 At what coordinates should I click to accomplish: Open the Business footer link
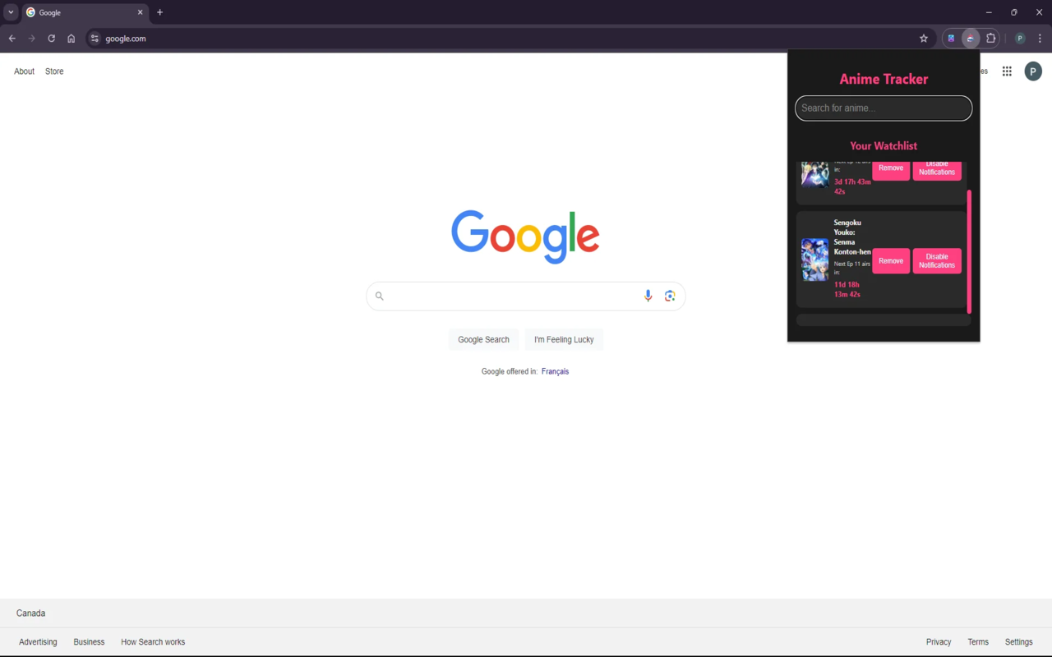[89, 642]
